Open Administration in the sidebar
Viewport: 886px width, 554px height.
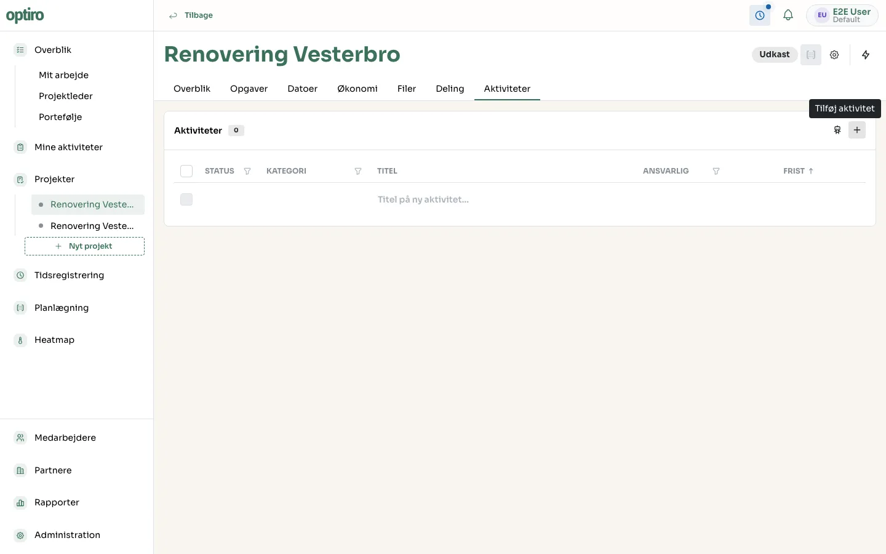tap(67, 535)
